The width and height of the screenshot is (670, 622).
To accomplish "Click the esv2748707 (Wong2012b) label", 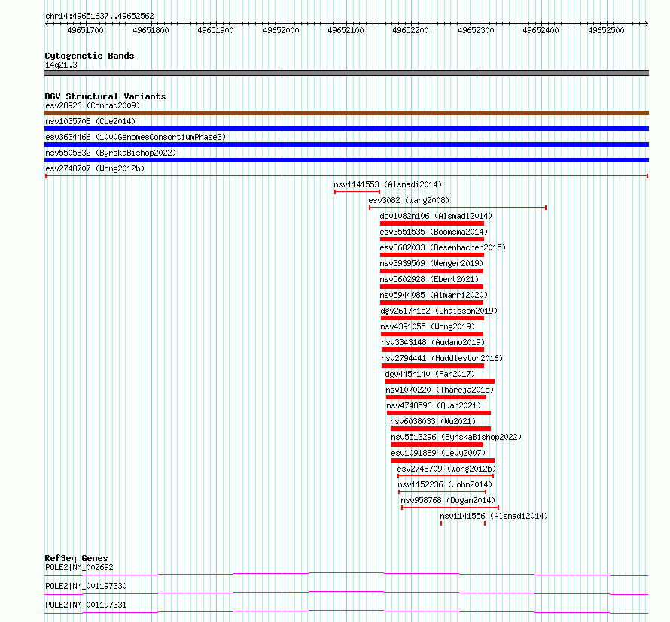I will 95,168.
